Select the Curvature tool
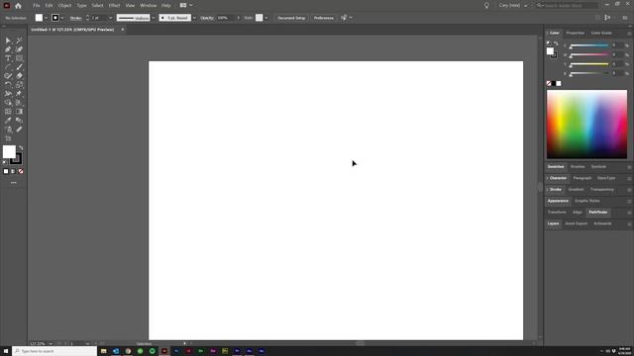Image resolution: width=634 pixels, height=356 pixels. [x=19, y=49]
